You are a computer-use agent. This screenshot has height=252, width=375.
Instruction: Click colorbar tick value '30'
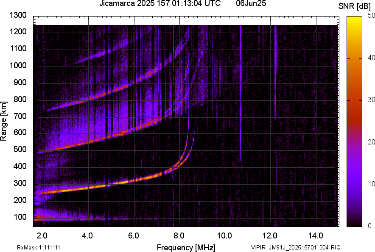click(x=371, y=100)
